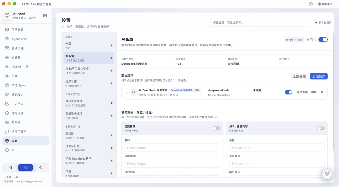Click the 个人待办 checkbox icon

(x=7, y=104)
